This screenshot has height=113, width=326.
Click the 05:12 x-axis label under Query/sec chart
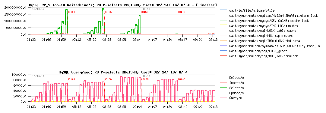77,107
